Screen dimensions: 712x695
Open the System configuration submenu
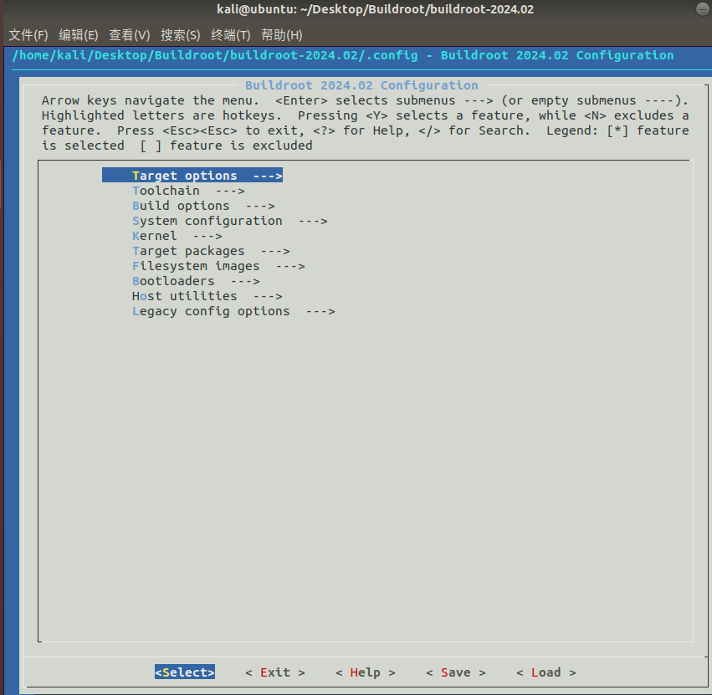coord(230,221)
